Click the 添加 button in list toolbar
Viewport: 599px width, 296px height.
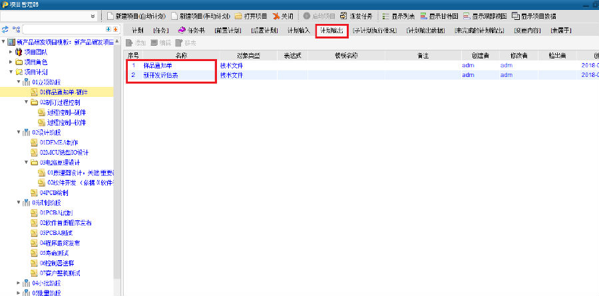136,43
